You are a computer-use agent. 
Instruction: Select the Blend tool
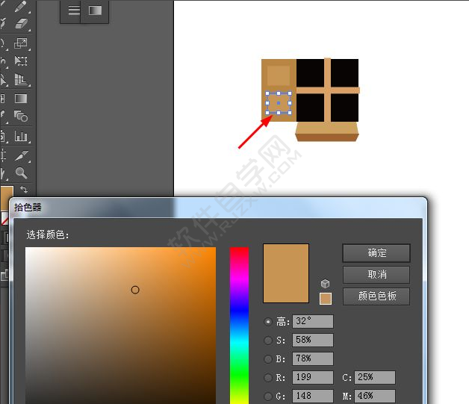coord(21,116)
